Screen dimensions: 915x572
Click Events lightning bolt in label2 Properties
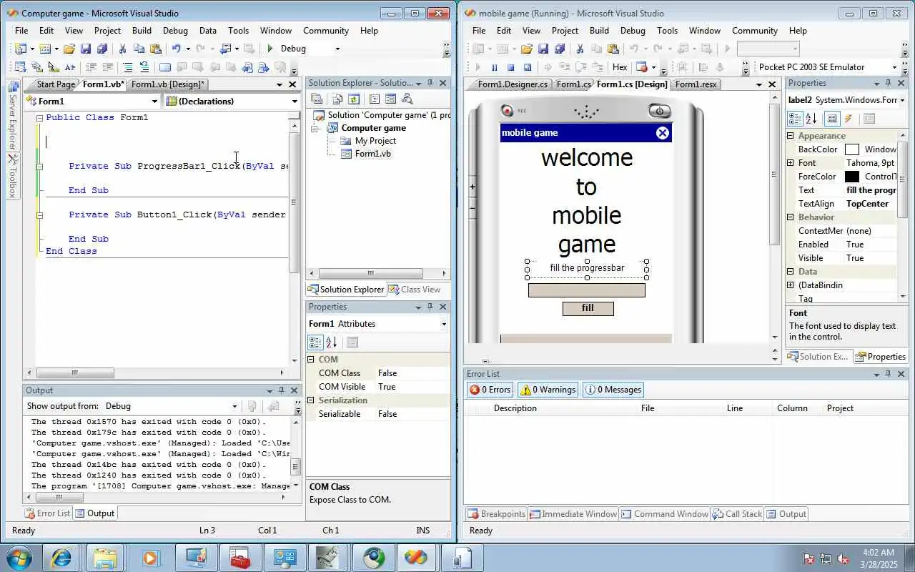point(849,119)
